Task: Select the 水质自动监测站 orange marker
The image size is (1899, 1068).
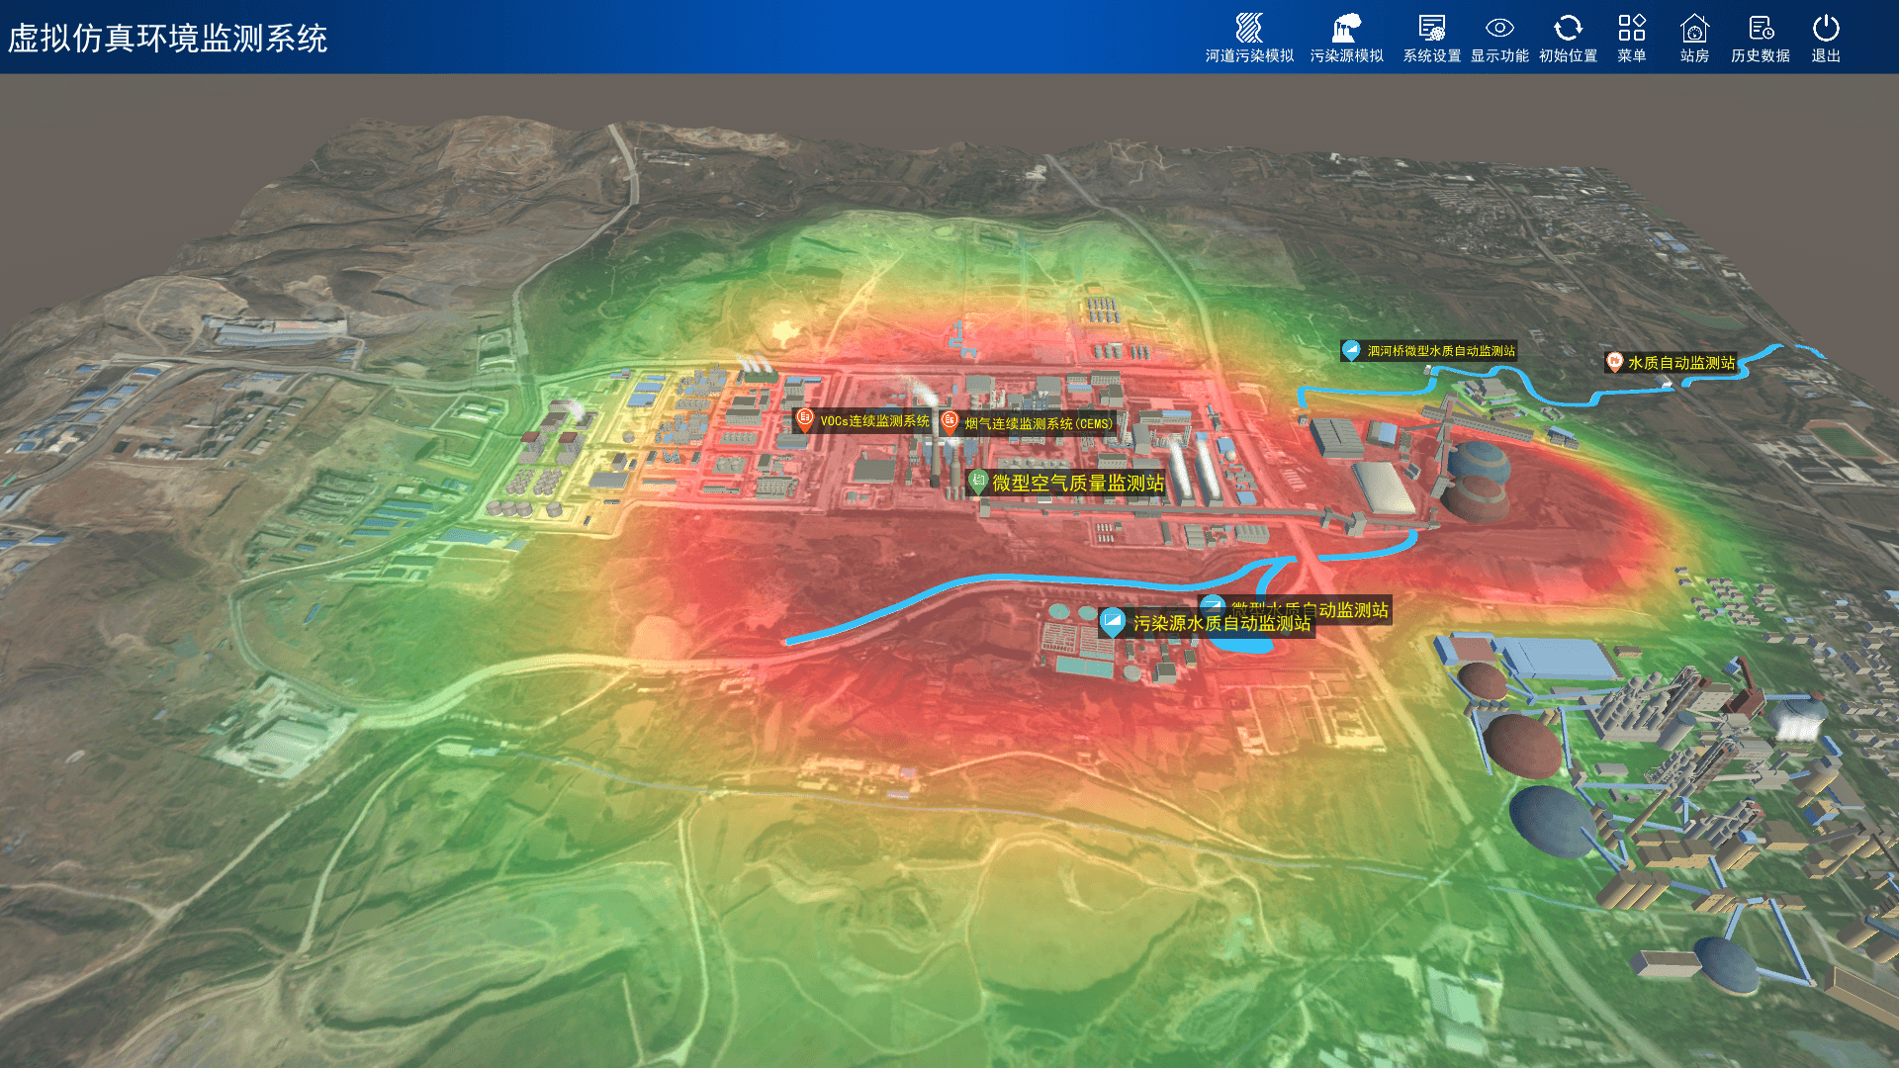Action: pos(1614,362)
